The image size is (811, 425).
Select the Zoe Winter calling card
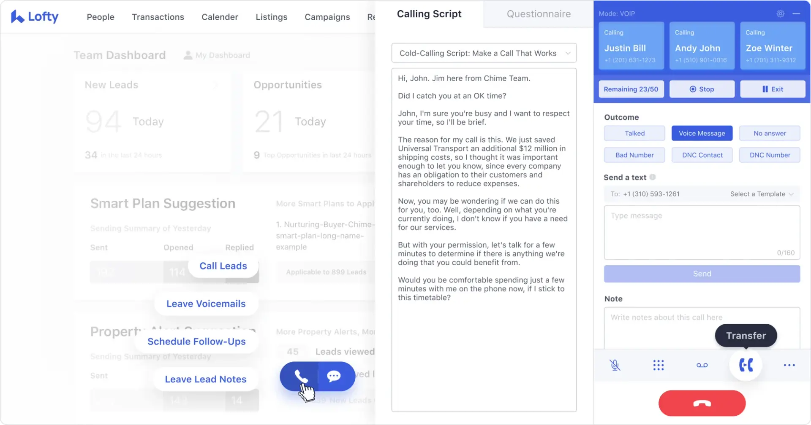click(x=773, y=46)
